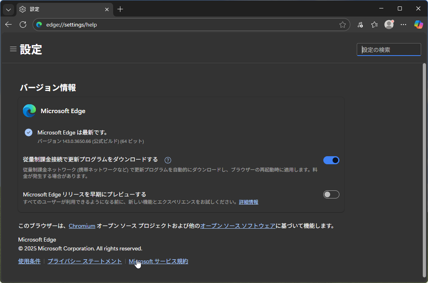Reload the page with the refresh icon
Viewport: 428px width, 283px height.
coord(23,25)
